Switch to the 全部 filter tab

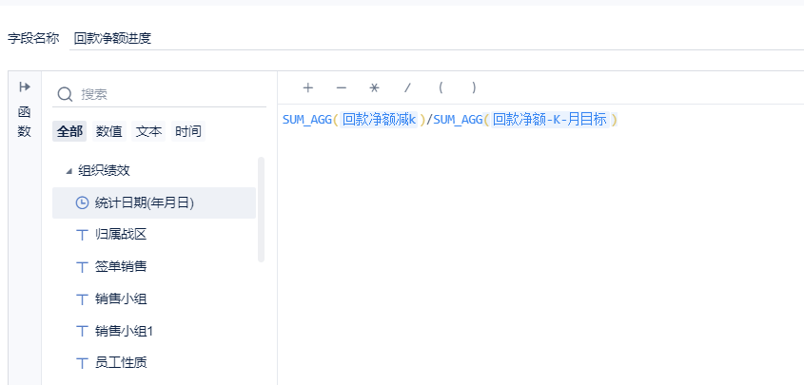[69, 131]
